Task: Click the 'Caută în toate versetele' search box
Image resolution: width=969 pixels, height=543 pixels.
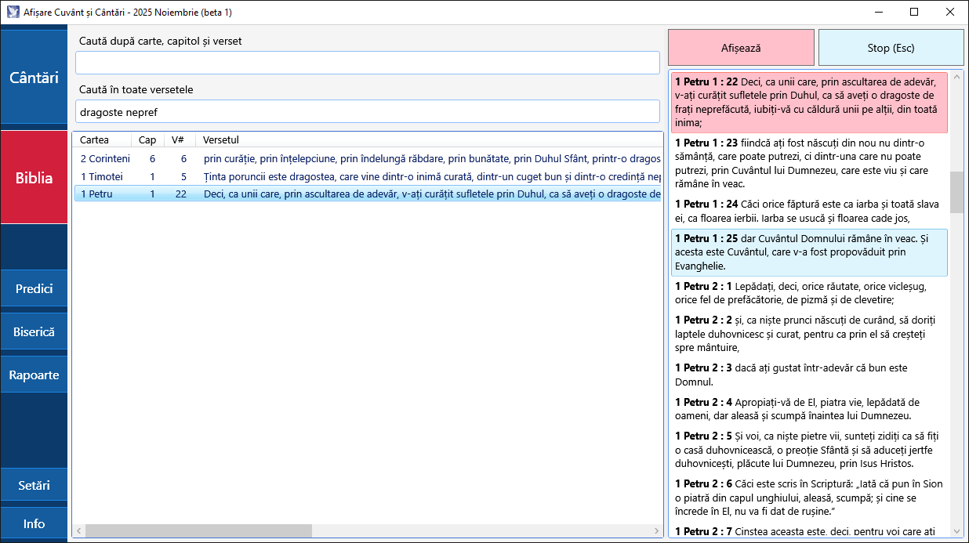Action: tap(367, 110)
